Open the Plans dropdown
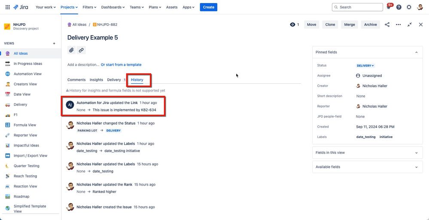 click(155, 7)
